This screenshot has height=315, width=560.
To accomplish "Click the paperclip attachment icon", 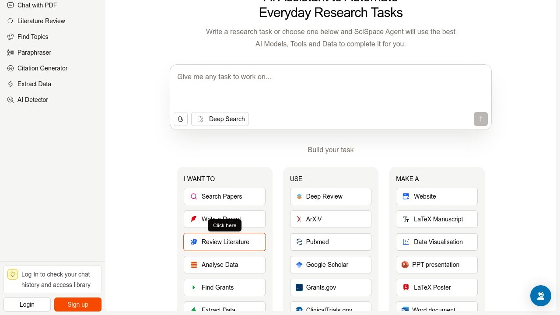I will tap(181, 119).
